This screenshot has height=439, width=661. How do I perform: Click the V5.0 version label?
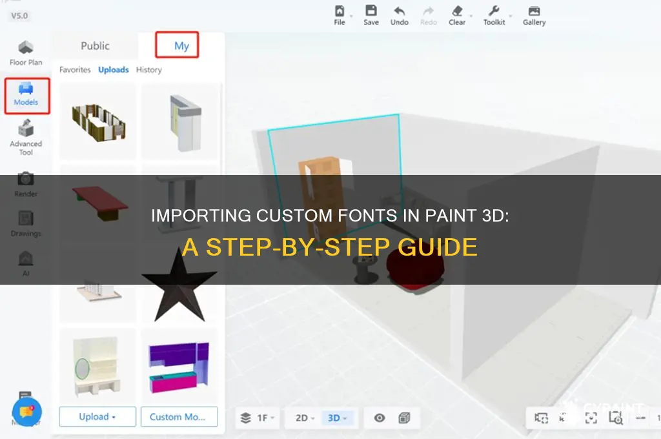(x=19, y=15)
